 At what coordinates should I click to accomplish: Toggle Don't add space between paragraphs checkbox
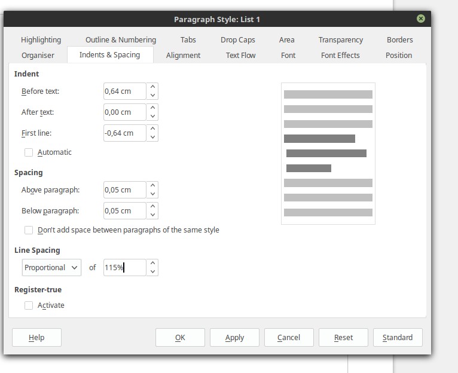[29, 230]
